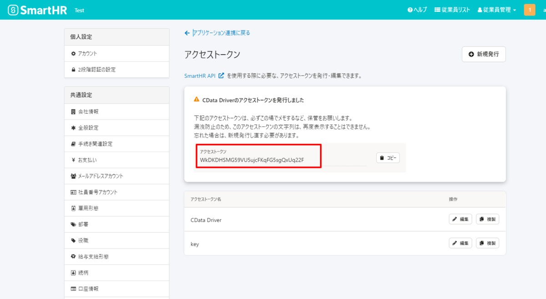Image resolution: width=546 pixels, height=299 pixels.
Task: Open the SmartHR API external link
Action: point(204,76)
